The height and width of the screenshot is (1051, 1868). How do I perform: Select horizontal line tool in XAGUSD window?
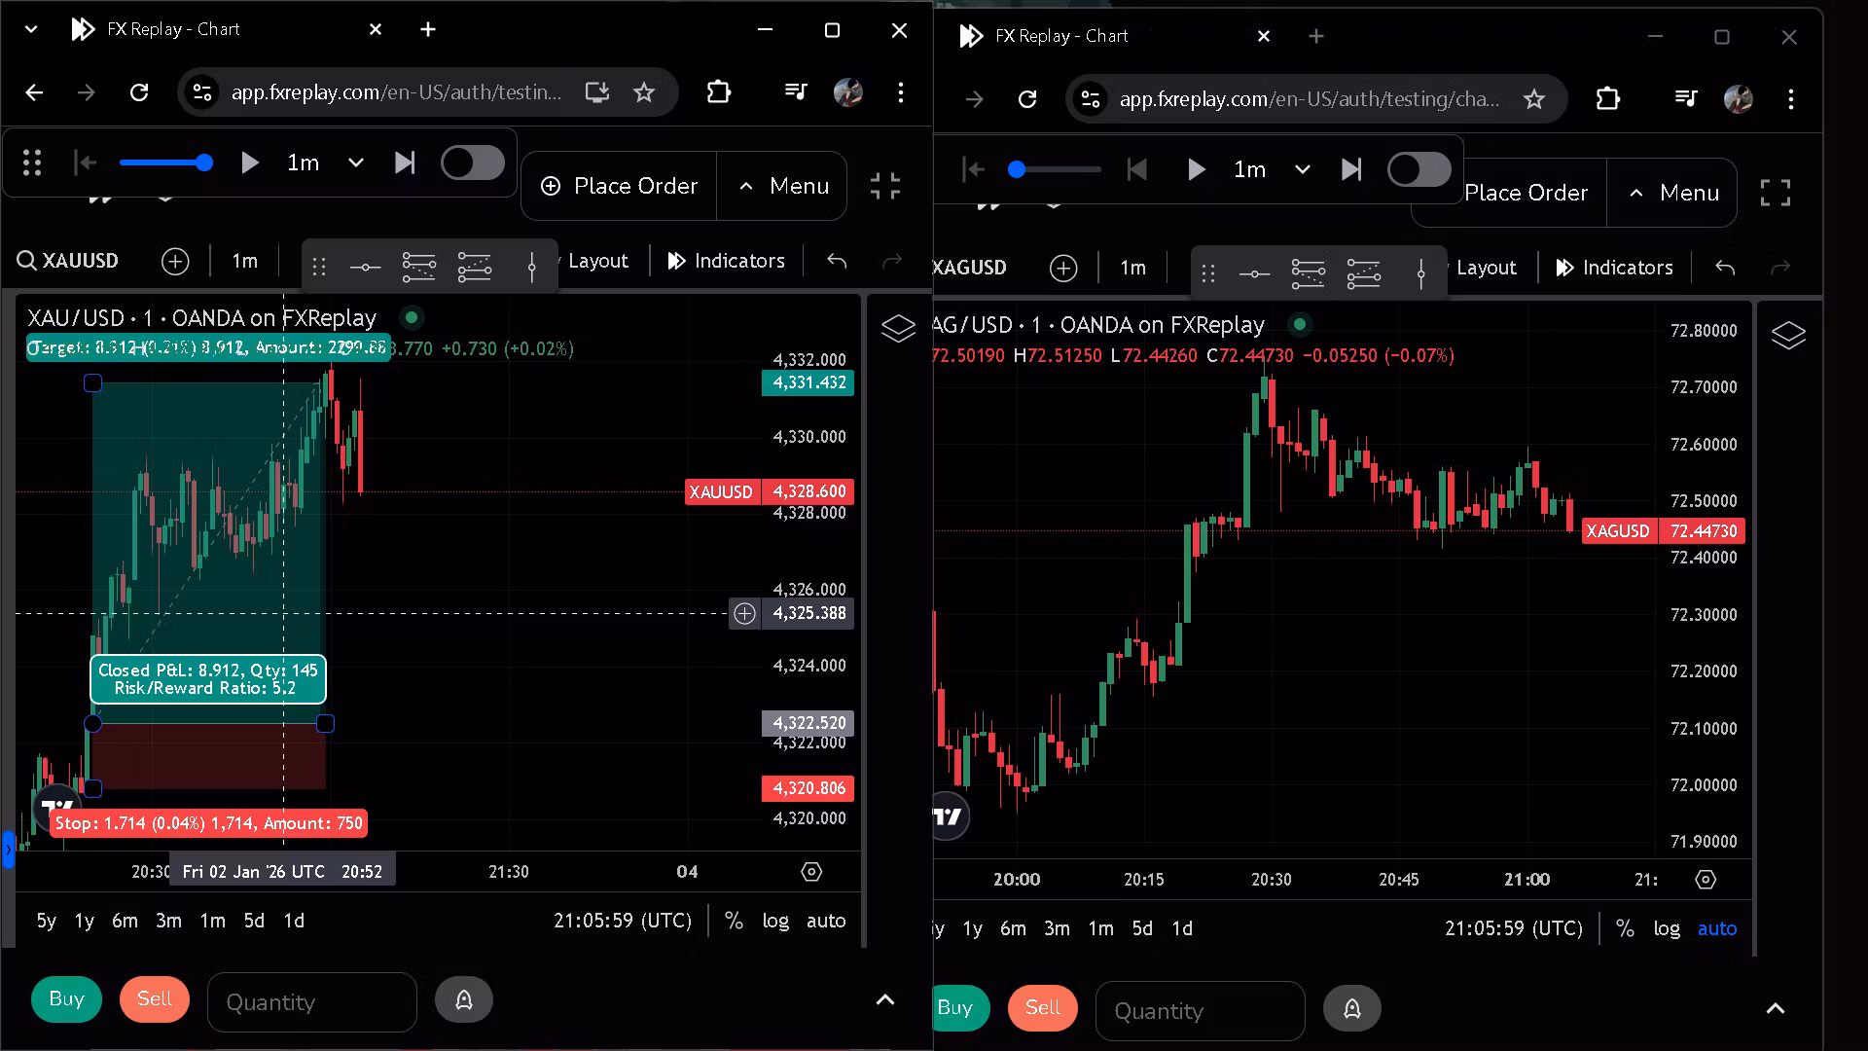[x=1254, y=274]
